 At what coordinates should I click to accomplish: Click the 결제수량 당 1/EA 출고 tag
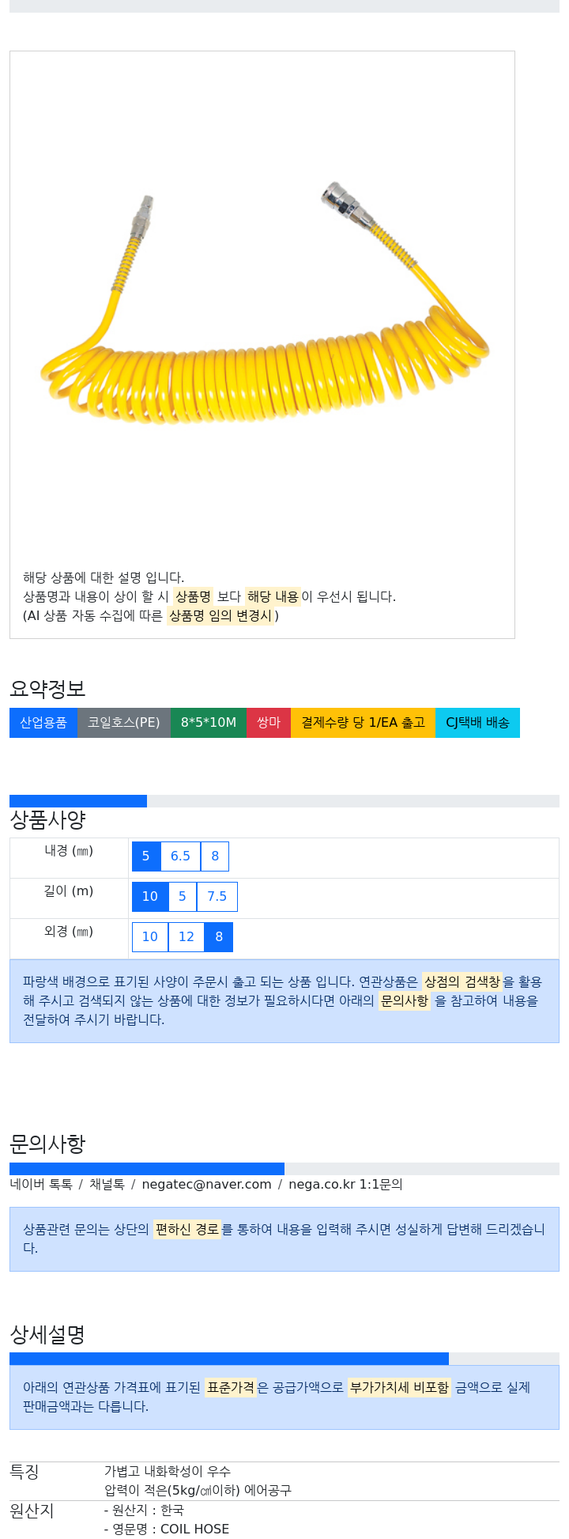[x=364, y=723]
